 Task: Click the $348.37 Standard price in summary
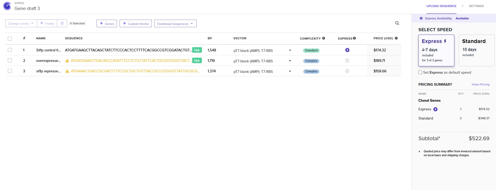coord(484,118)
